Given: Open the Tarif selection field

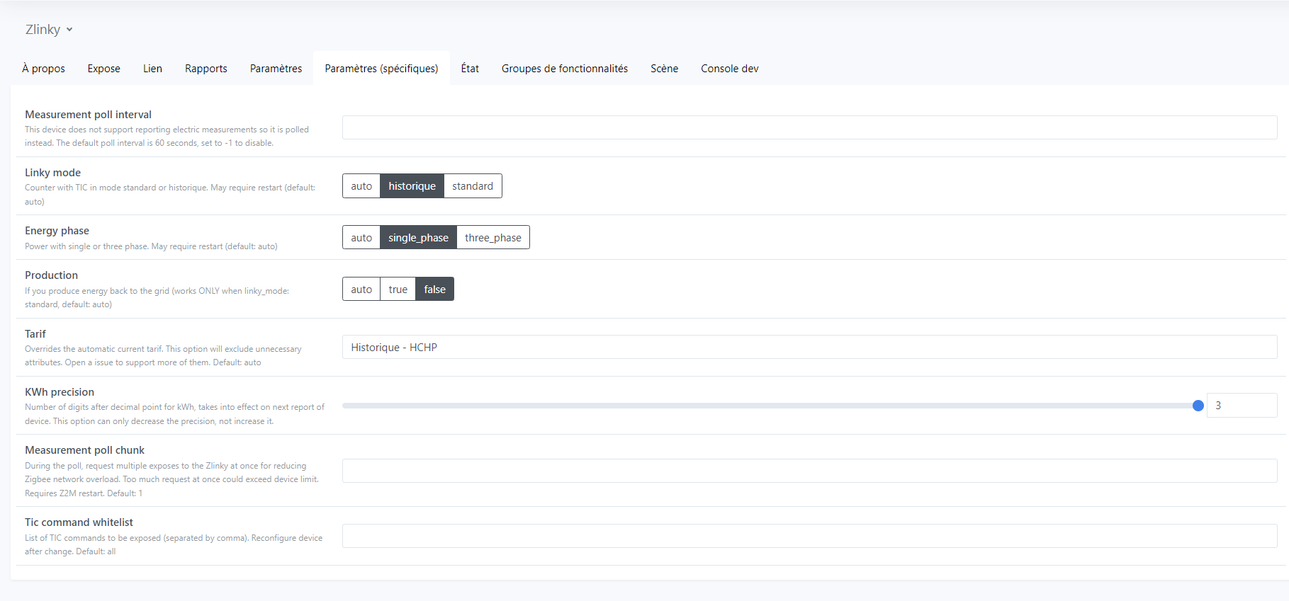Looking at the screenshot, I should tap(809, 348).
